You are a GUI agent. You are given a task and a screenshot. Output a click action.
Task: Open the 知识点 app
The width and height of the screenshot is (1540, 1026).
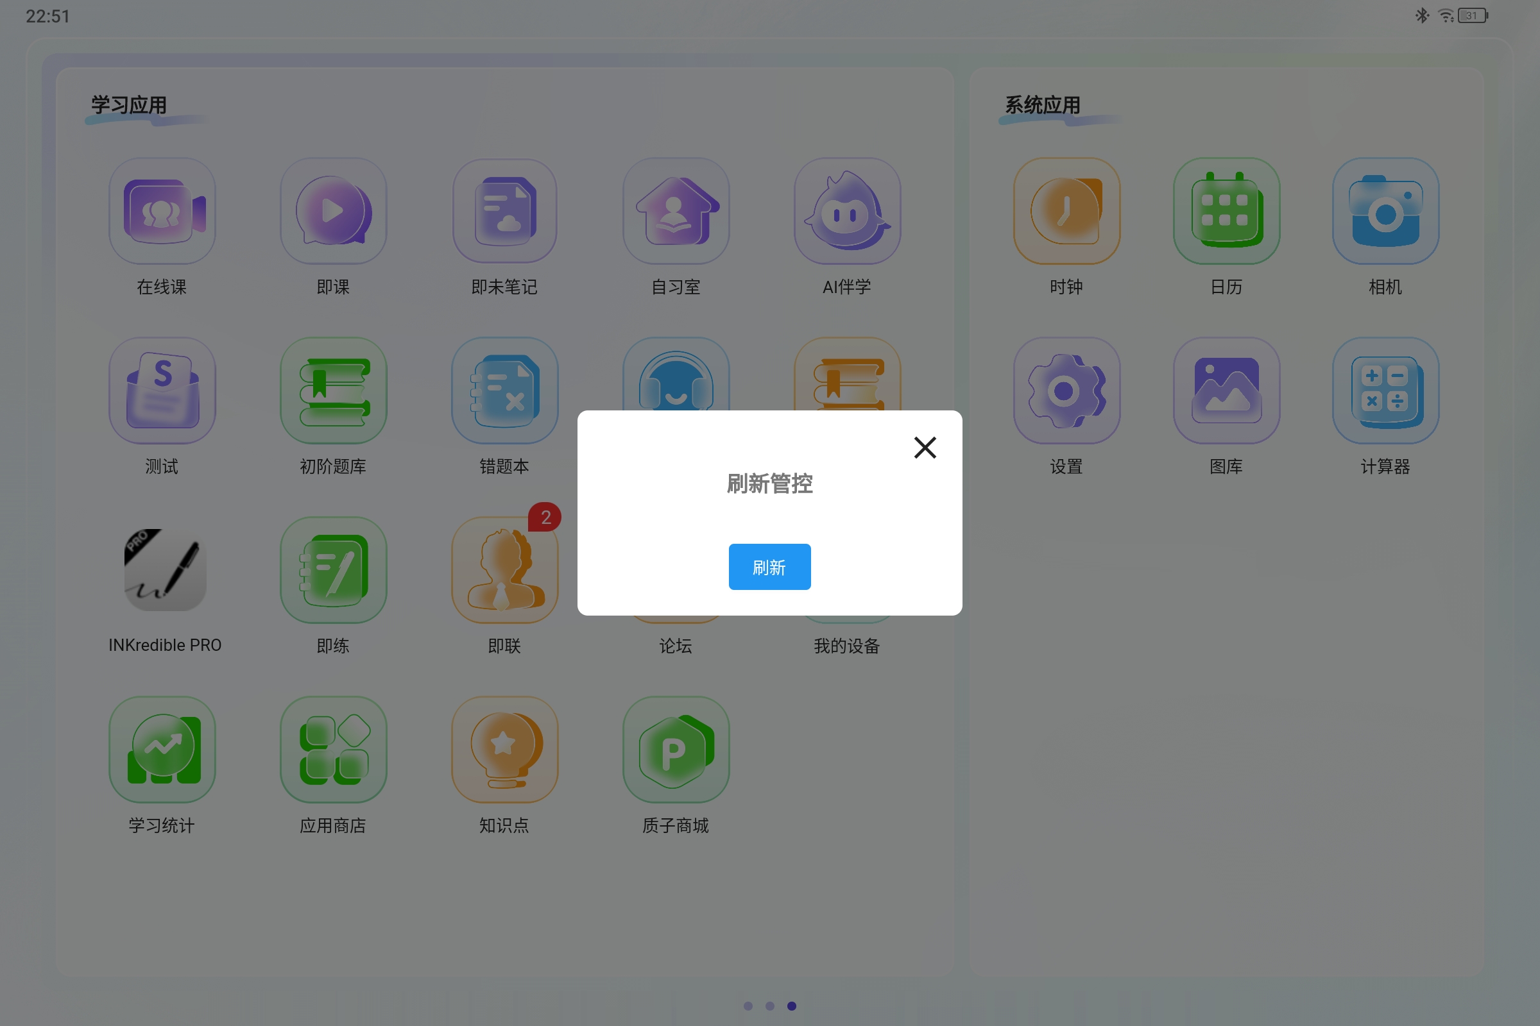point(504,749)
